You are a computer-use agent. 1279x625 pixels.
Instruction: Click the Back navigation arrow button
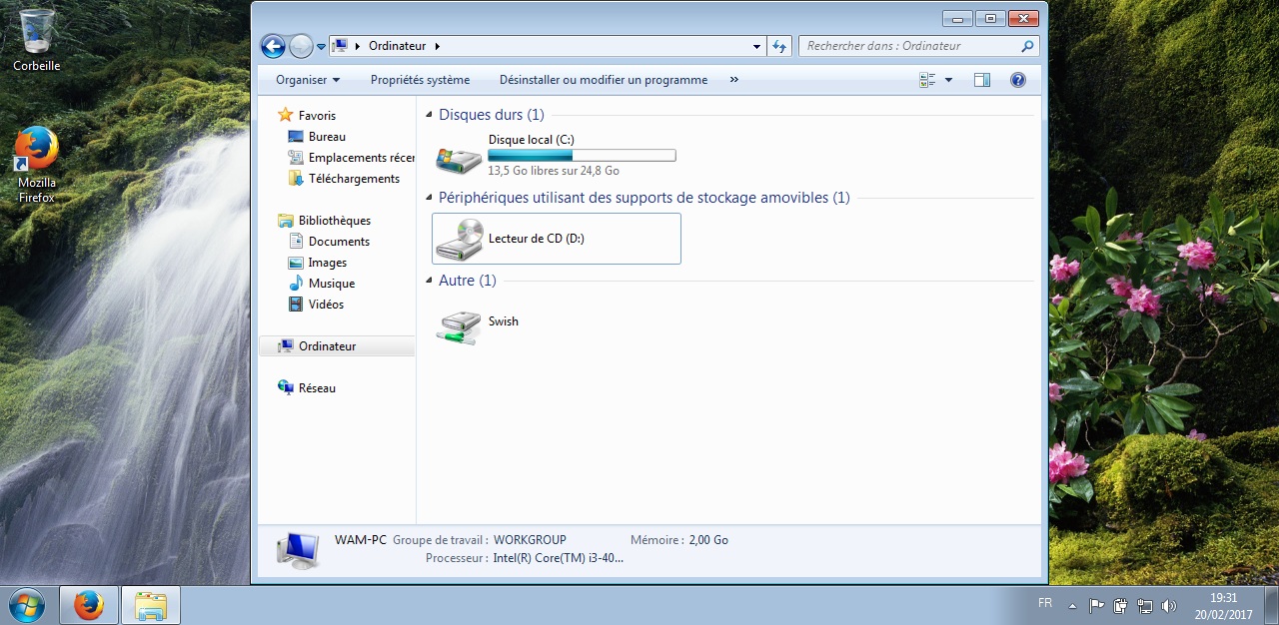pos(272,46)
